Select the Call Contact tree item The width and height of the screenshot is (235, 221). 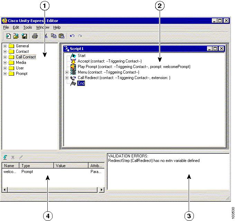pos(26,57)
